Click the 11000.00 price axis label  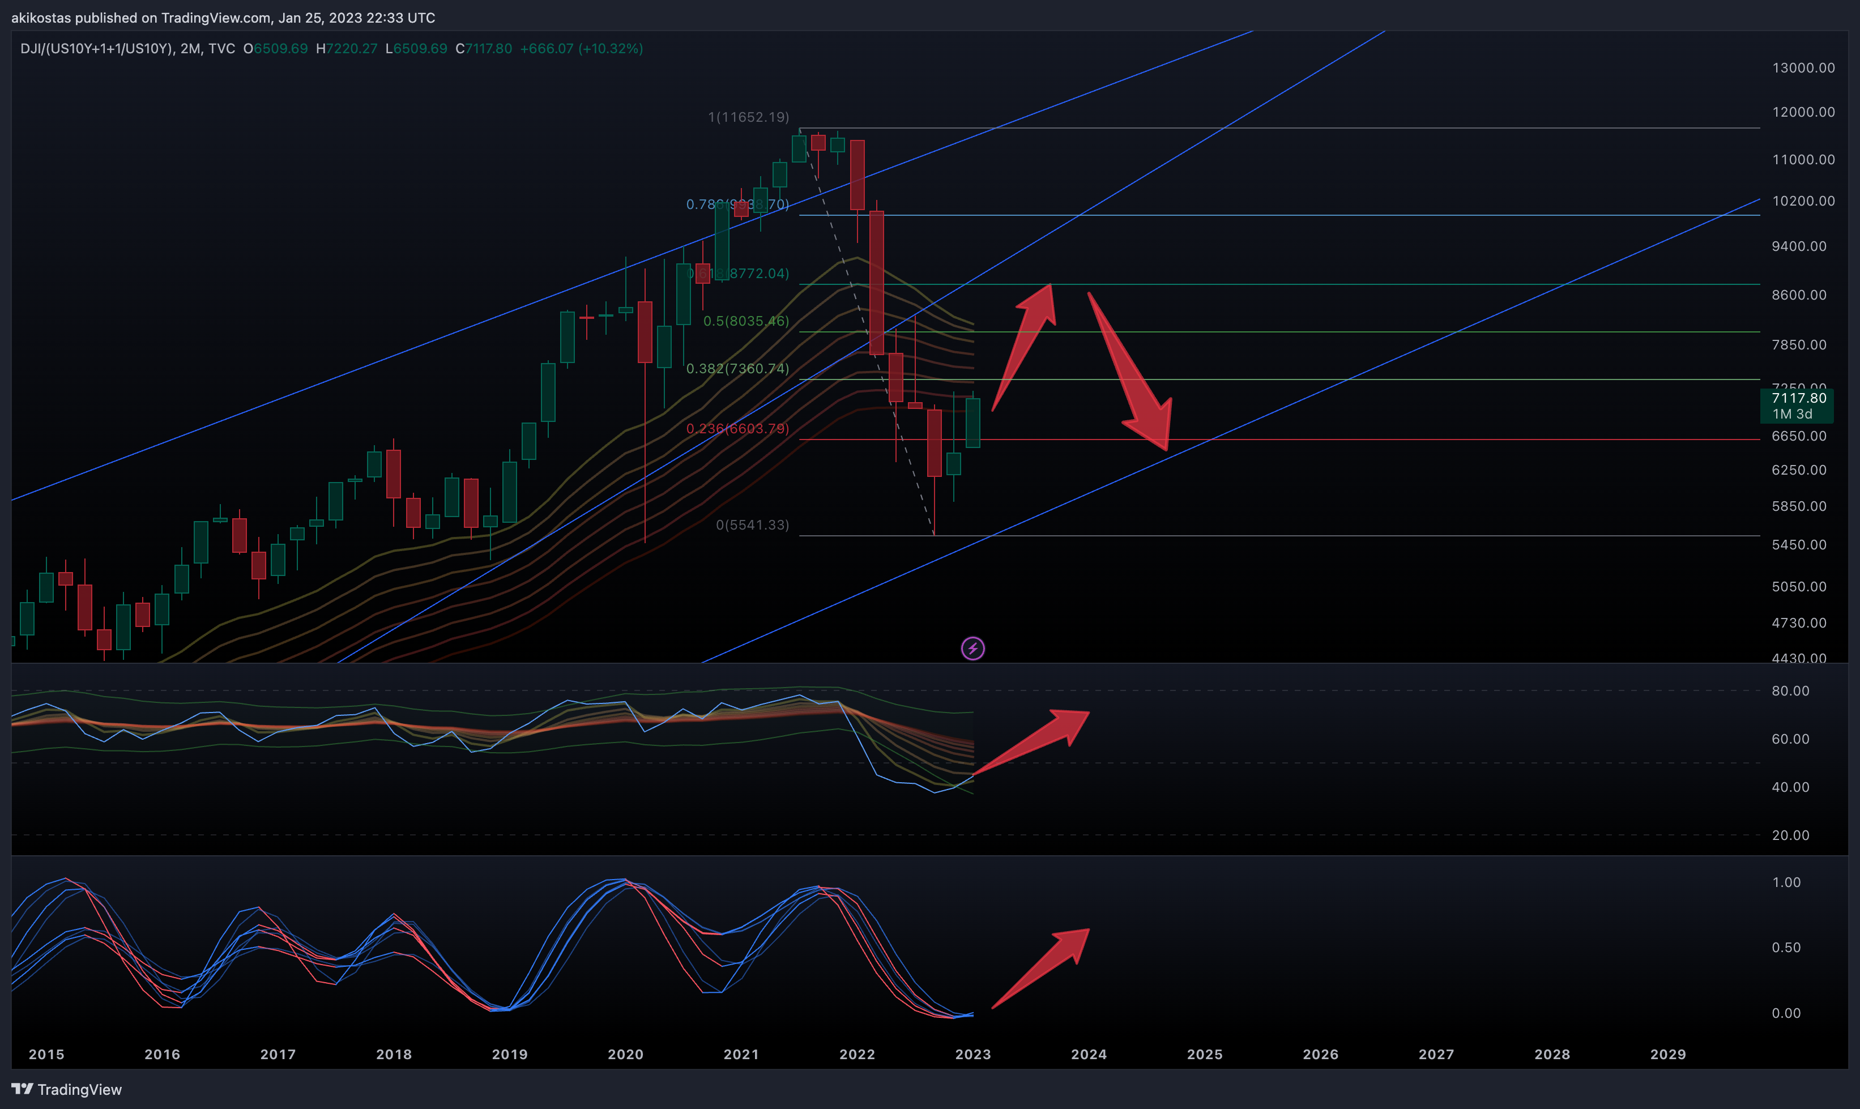click(1803, 160)
